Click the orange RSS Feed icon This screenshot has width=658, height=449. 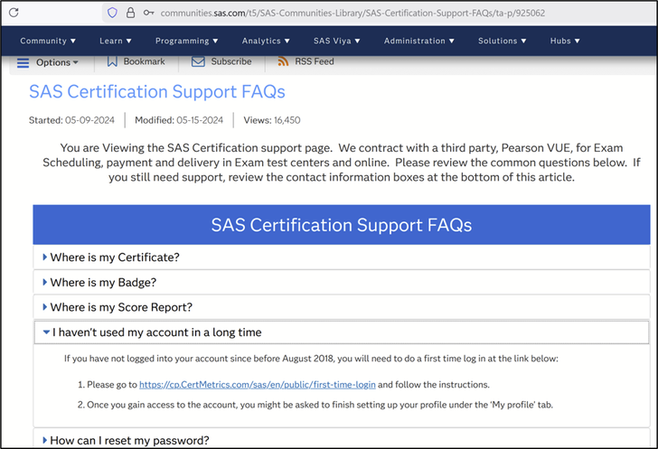click(x=283, y=61)
